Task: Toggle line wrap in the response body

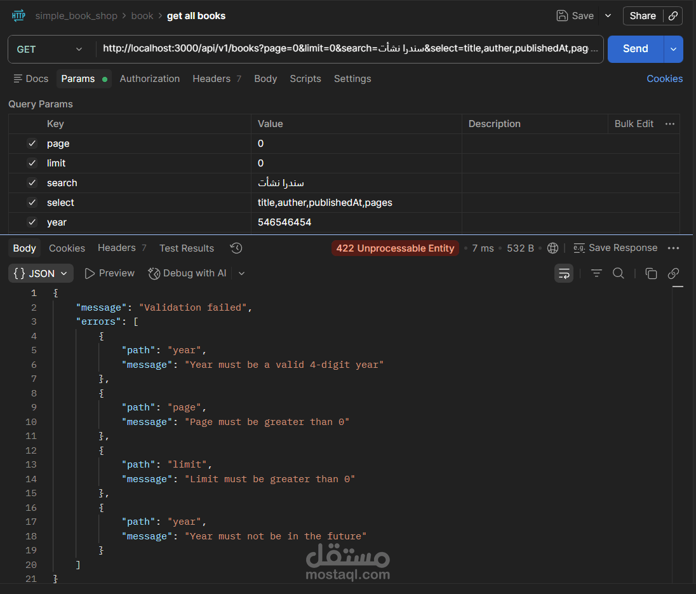Action: tap(564, 273)
